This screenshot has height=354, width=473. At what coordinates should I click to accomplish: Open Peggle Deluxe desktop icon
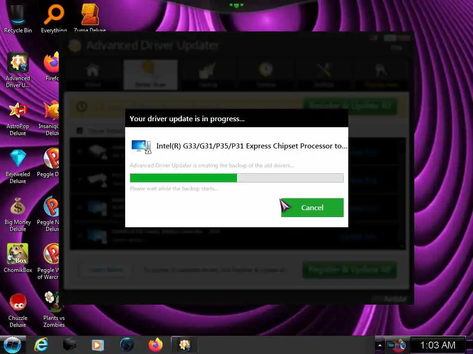49,163
